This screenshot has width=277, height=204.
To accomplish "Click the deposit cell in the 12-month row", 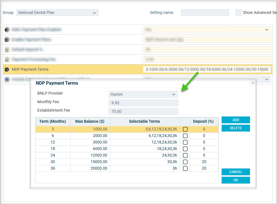I will [x=204, y=142].
